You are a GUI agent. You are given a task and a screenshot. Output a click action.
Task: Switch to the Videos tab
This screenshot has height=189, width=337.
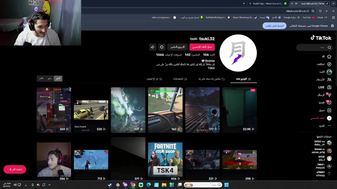click(243, 79)
